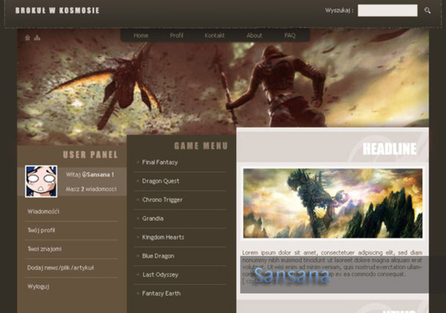446x313 pixels.
Task: Click the USER PANEL heading
Action: tap(90, 155)
